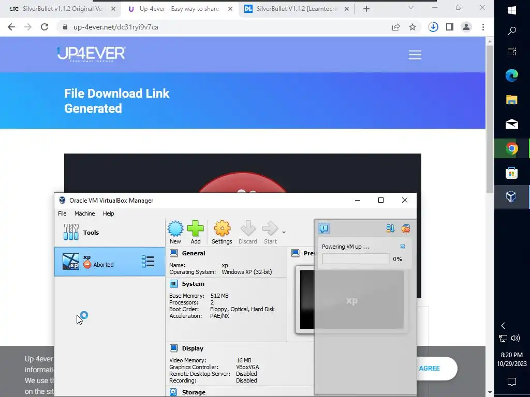
Task: Click the notification center icon in VirtualBox
Action: 324,228
